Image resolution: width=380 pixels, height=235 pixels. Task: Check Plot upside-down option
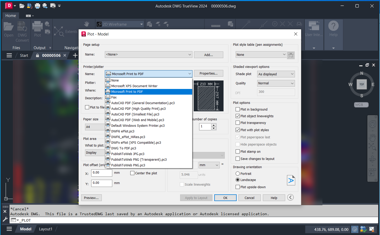(238, 187)
